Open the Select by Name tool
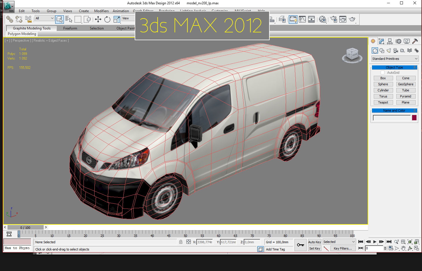 69,19
